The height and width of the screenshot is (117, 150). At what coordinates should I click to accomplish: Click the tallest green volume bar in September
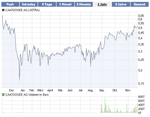click(105, 105)
